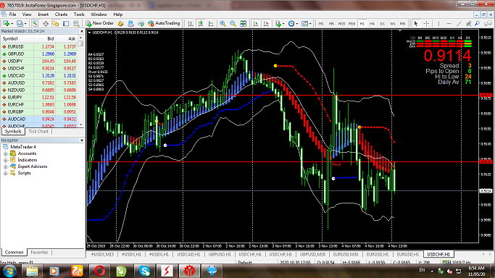The image size is (495, 278).
Task: Expand the Expert Advisors tree node
Action: pyautogui.click(x=5, y=167)
